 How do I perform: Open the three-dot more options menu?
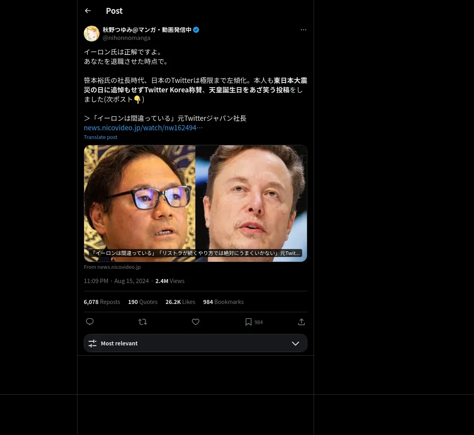click(303, 30)
